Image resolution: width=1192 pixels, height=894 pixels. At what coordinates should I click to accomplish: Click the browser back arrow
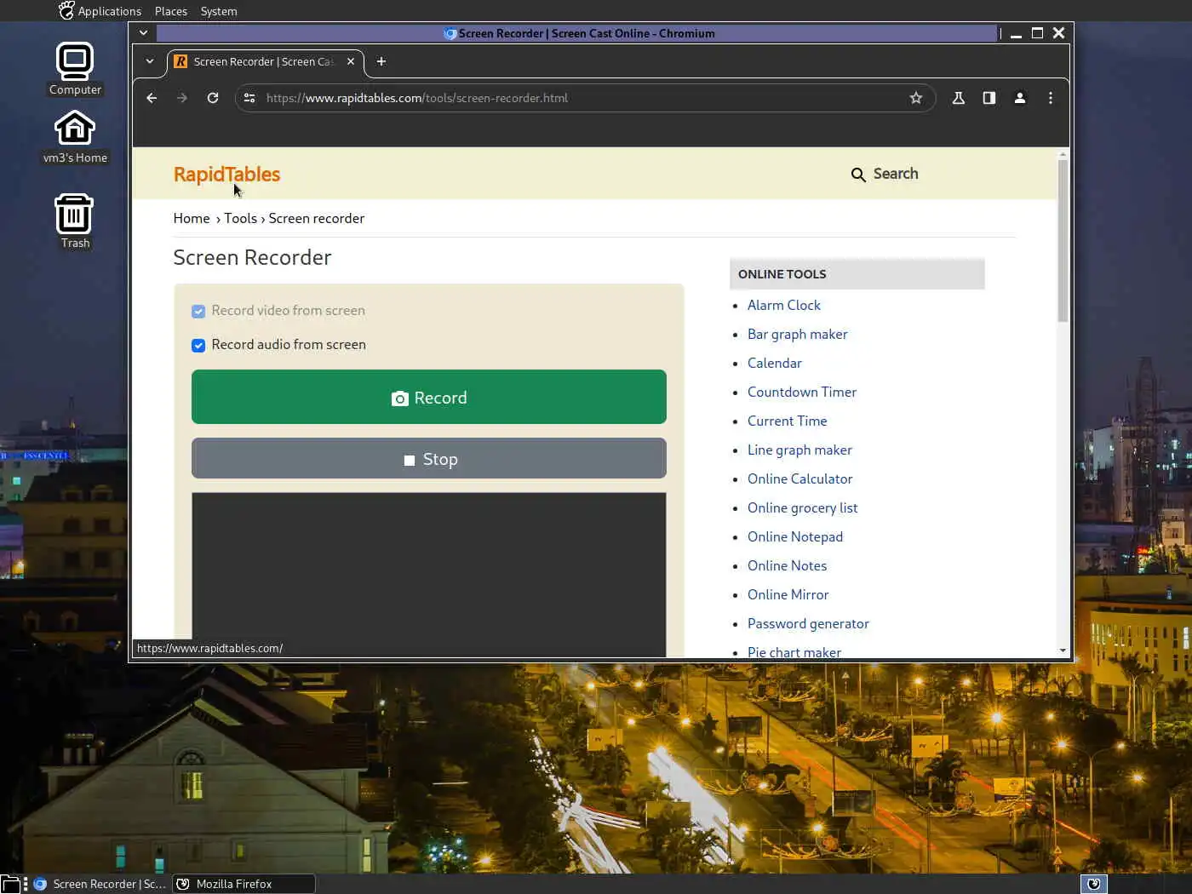click(x=152, y=98)
